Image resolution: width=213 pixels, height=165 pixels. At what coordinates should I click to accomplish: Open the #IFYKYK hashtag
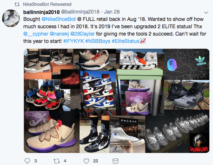point(73,41)
